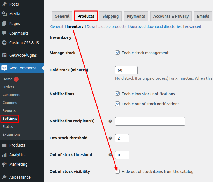The height and width of the screenshot is (182, 213).
Task: Click the Low stock threshold field
Action: click(x=122, y=138)
